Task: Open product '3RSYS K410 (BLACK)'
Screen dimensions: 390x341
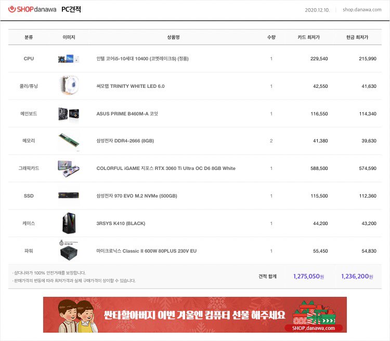Action: point(121,224)
